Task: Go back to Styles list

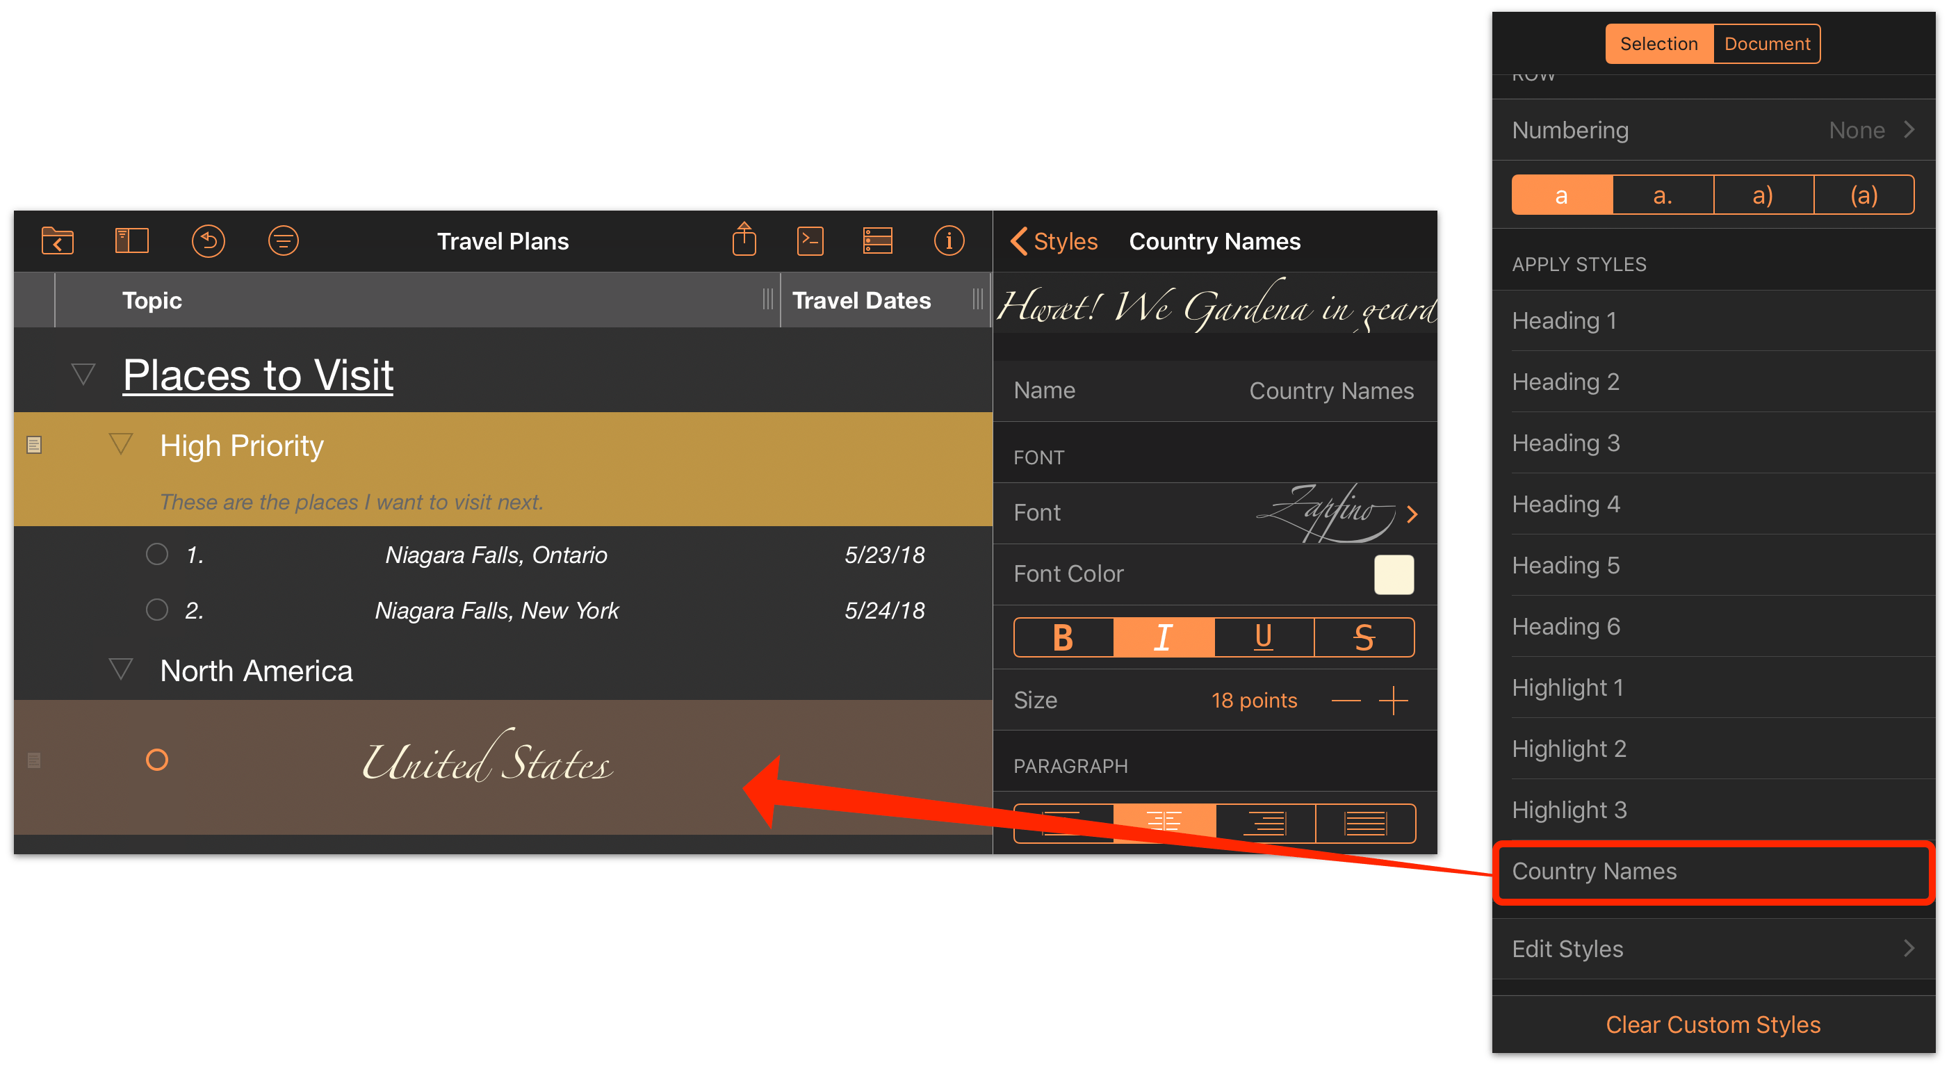Action: click(1053, 241)
